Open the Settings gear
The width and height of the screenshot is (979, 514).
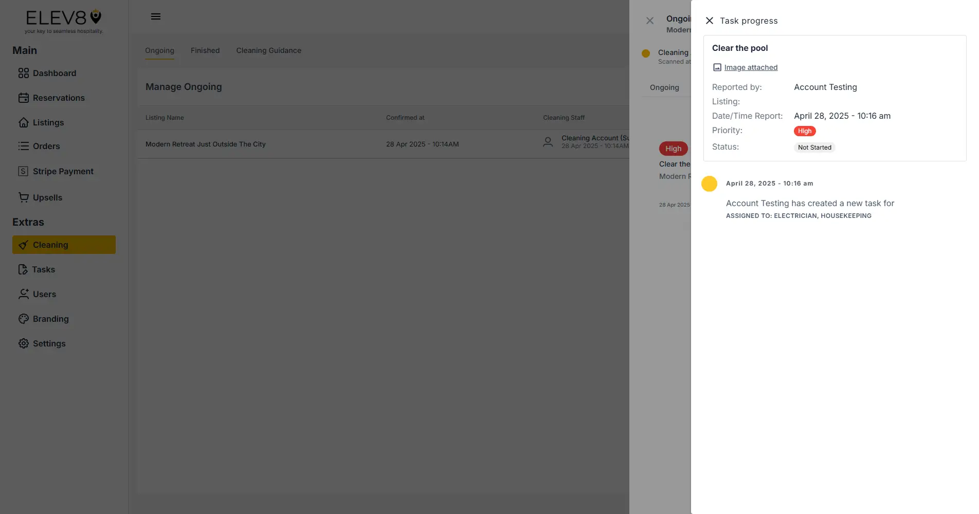pos(24,343)
